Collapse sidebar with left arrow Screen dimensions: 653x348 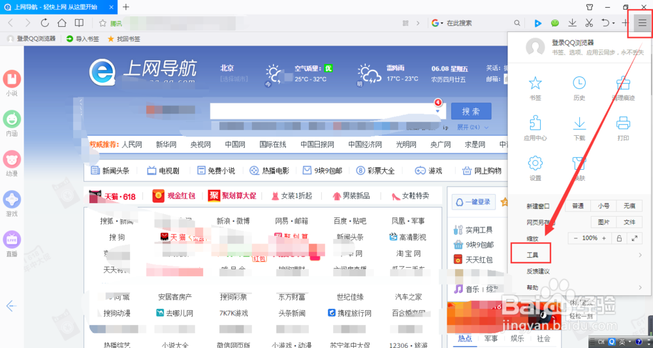(x=11, y=306)
